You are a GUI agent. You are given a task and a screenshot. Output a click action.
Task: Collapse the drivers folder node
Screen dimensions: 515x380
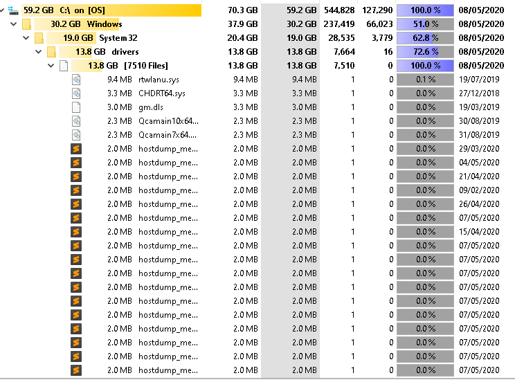(39, 51)
